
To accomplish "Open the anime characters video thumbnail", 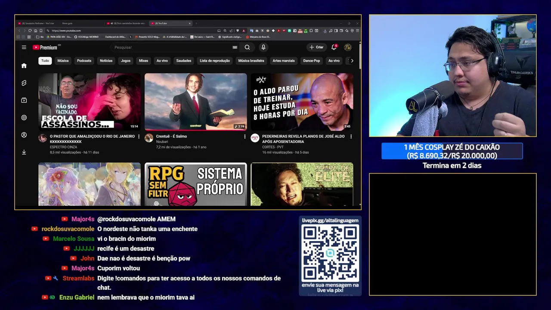I will [90, 184].
